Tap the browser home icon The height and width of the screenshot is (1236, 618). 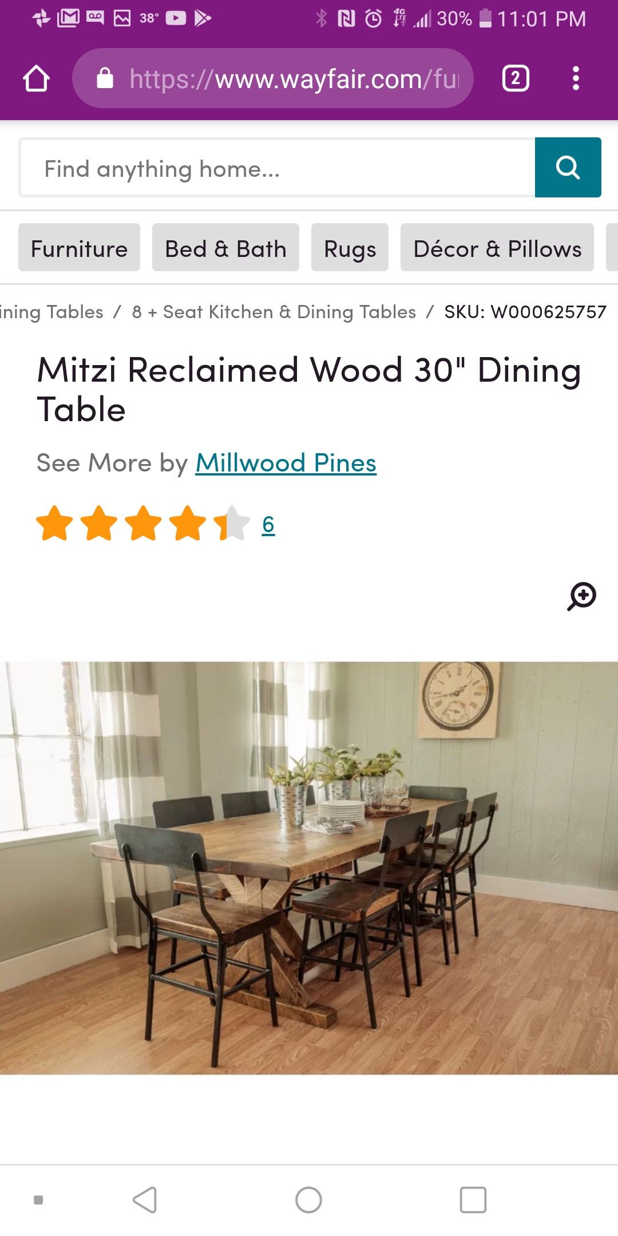pyautogui.click(x=36, y=78)
